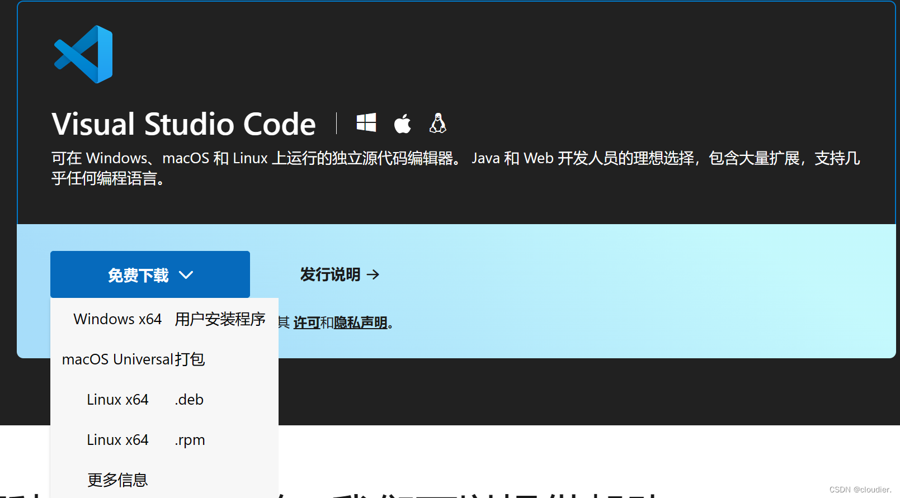
Task: Choose the Linux x64 .deb download
Action: [x=164, y=400]
